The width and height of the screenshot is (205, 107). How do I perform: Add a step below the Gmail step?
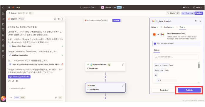coord(105,98)
